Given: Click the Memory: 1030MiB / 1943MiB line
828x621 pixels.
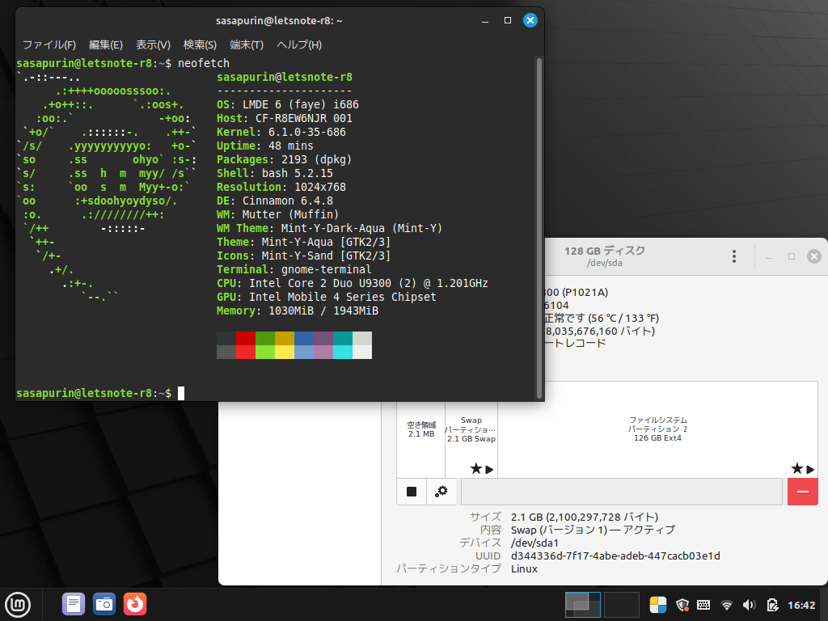Looking at the screenshot, I should pos(298,310).
